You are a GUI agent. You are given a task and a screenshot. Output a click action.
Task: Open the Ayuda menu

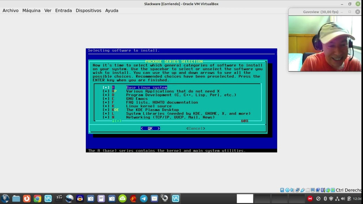click(x=112, y=10)
